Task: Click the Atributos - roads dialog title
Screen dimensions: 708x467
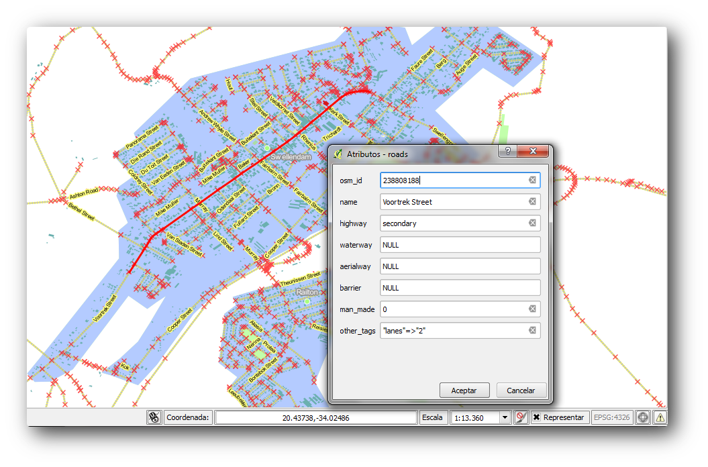Action: tap(377, 154)
